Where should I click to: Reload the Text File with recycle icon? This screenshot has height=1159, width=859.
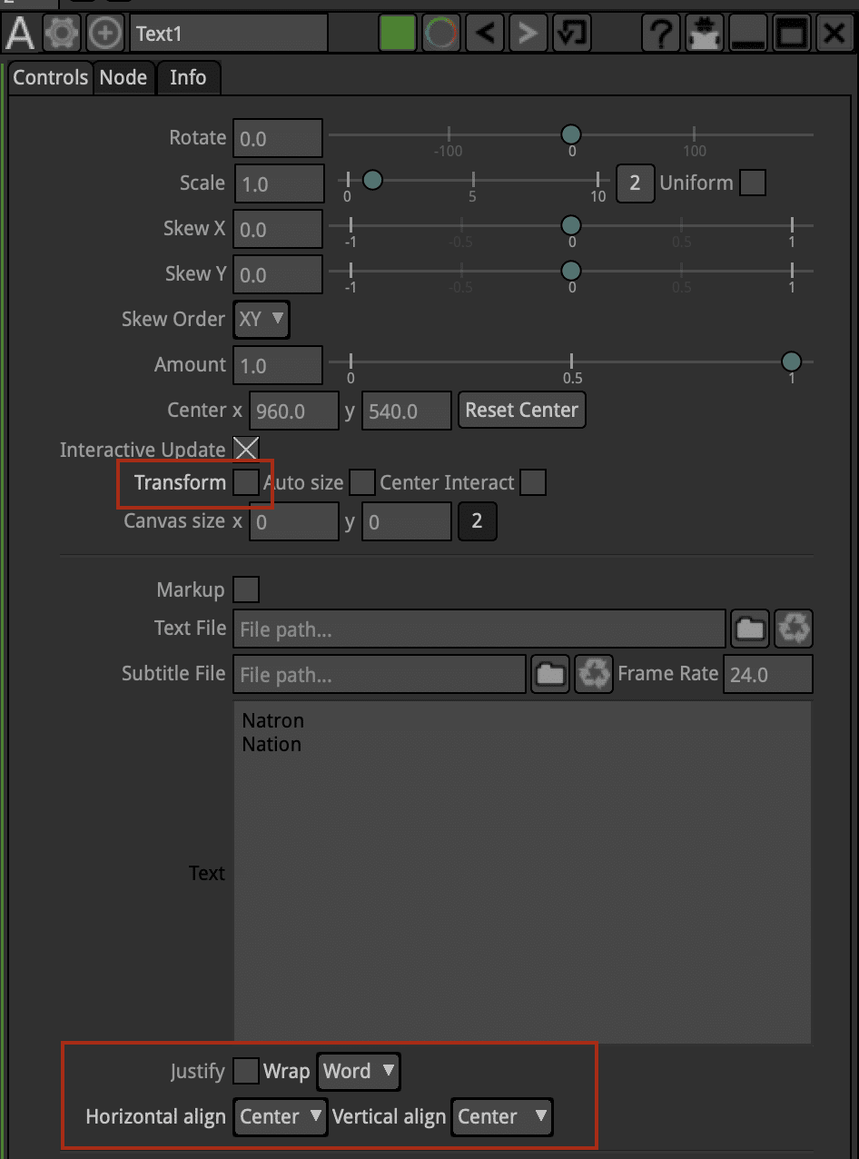point(794,629)
